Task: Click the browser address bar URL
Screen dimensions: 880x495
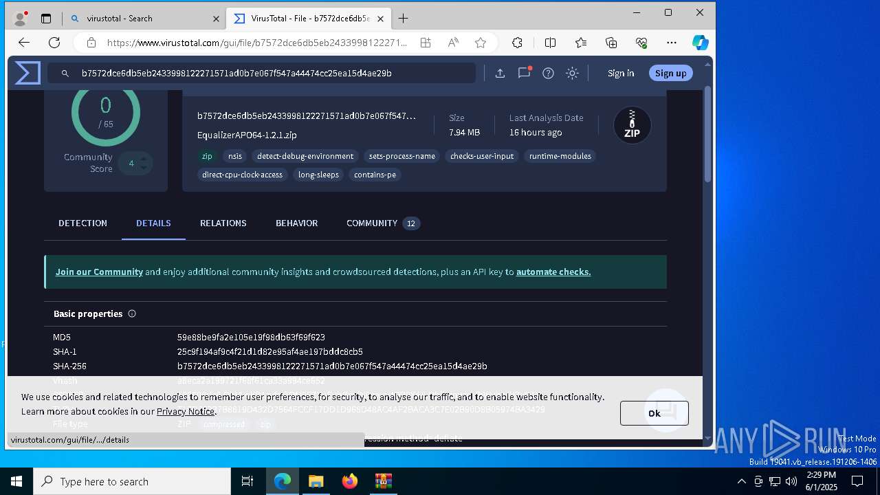Action: point(256,43)
